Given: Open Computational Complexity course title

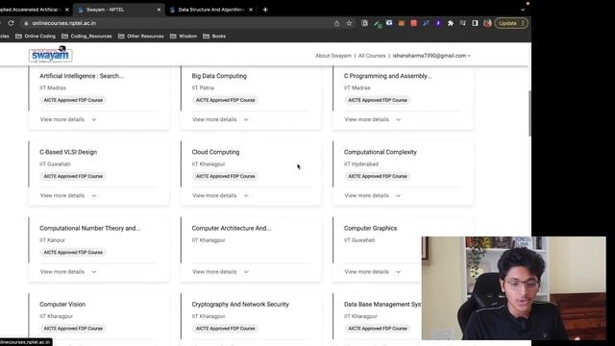Looking at the screenshot, I should pyautogui.click(x=381, y=152).
